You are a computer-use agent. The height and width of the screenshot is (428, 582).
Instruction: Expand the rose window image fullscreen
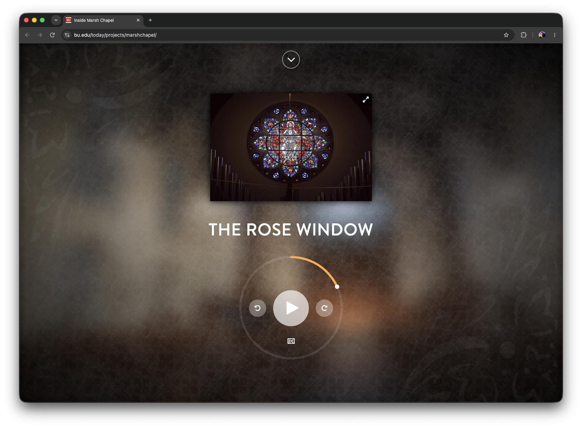click(x=366, y=100)
